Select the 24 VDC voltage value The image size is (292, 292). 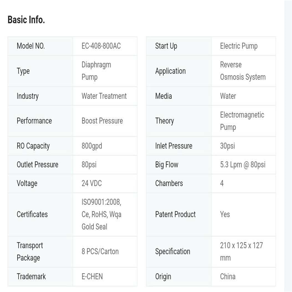[90, 183]
